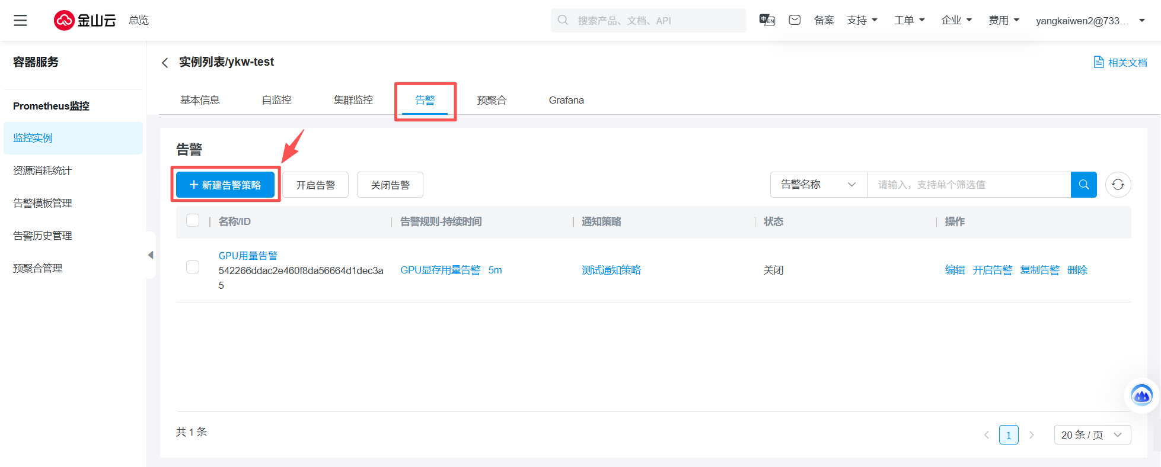Expand the 费用 top menu

(1003, 20)
